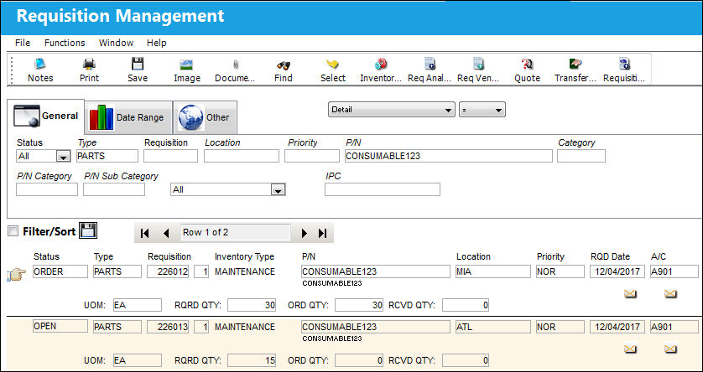703x372 pixels.
Task: Click the Location filter input field
Action: pos(242,156)
